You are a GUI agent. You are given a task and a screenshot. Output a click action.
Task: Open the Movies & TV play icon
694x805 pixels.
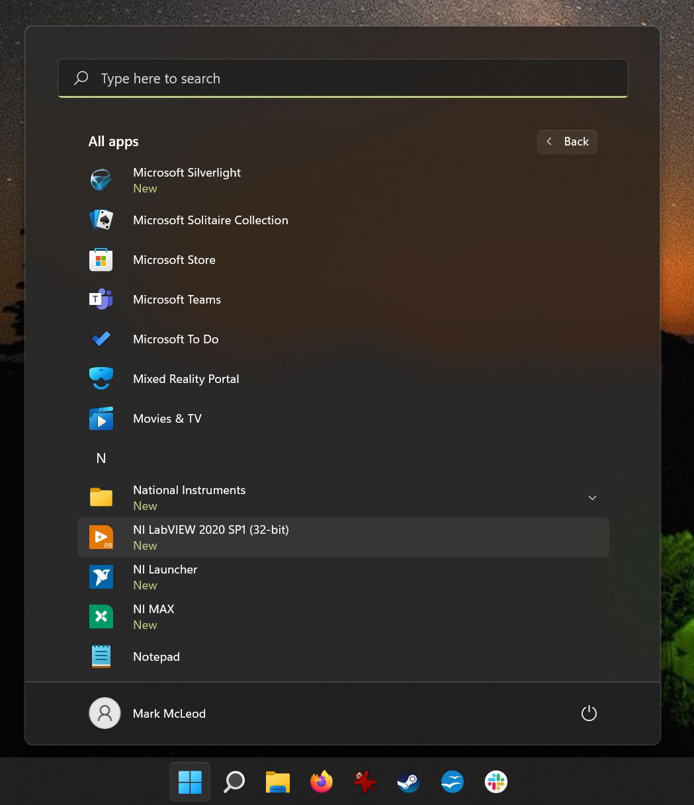pyautogui.click(x=101, y=418)
